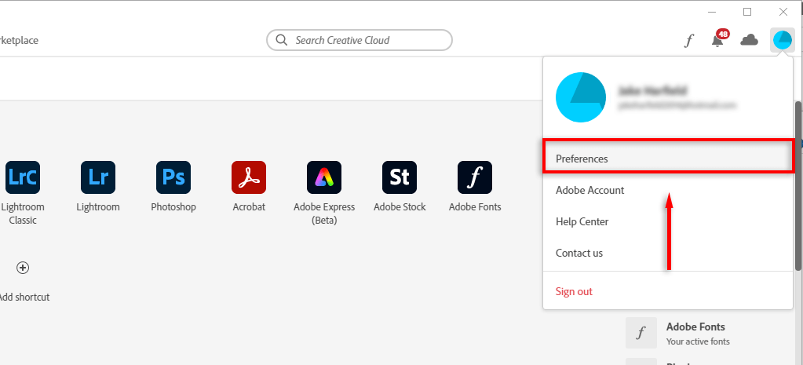Close the Creative Cloud window
The height and width of the screenshot is (365, 803).
[x=783, y=12]
